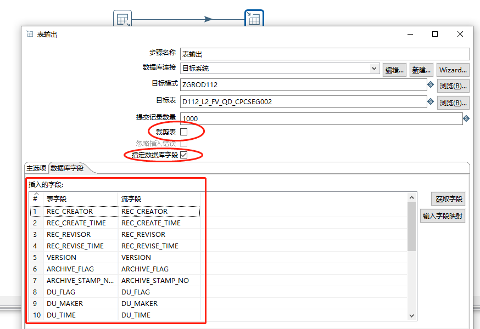The width and height of the screenshot is (480, 329).
Task: Open the Wizard... button
Action: [x=453, y=70]
